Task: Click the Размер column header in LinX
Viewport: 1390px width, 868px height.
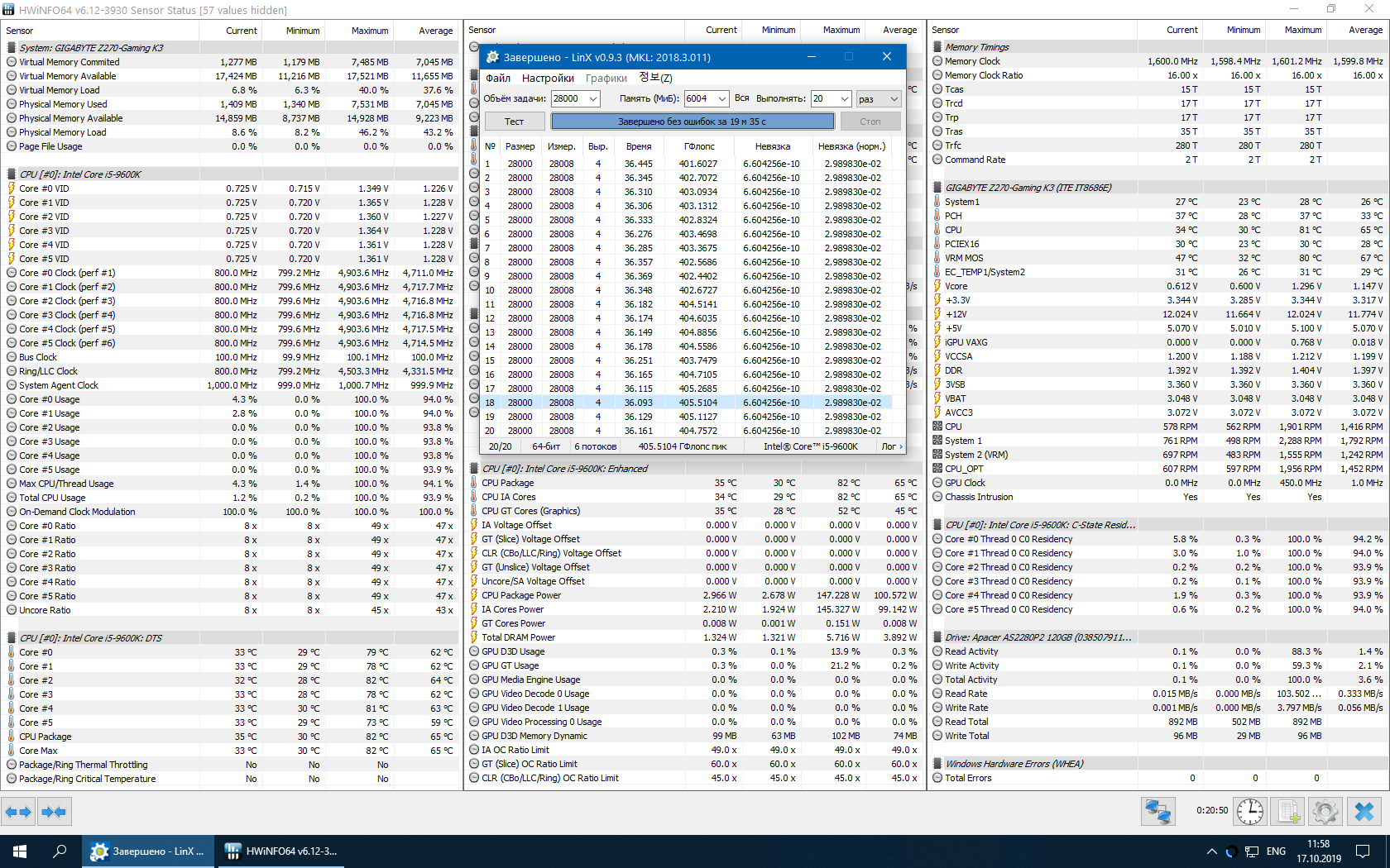Action: pos(520,146)
